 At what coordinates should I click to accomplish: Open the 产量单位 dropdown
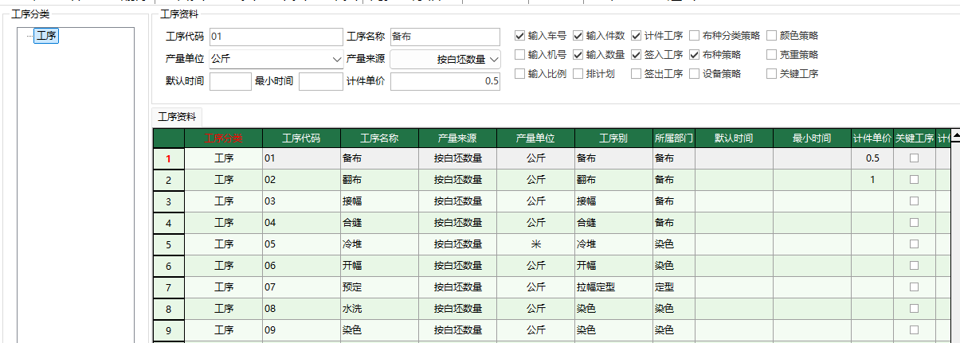point(335,60)
